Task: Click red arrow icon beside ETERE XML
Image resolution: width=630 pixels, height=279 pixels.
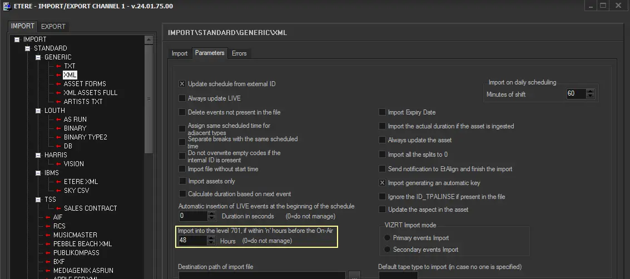Action: coord(58,182)
